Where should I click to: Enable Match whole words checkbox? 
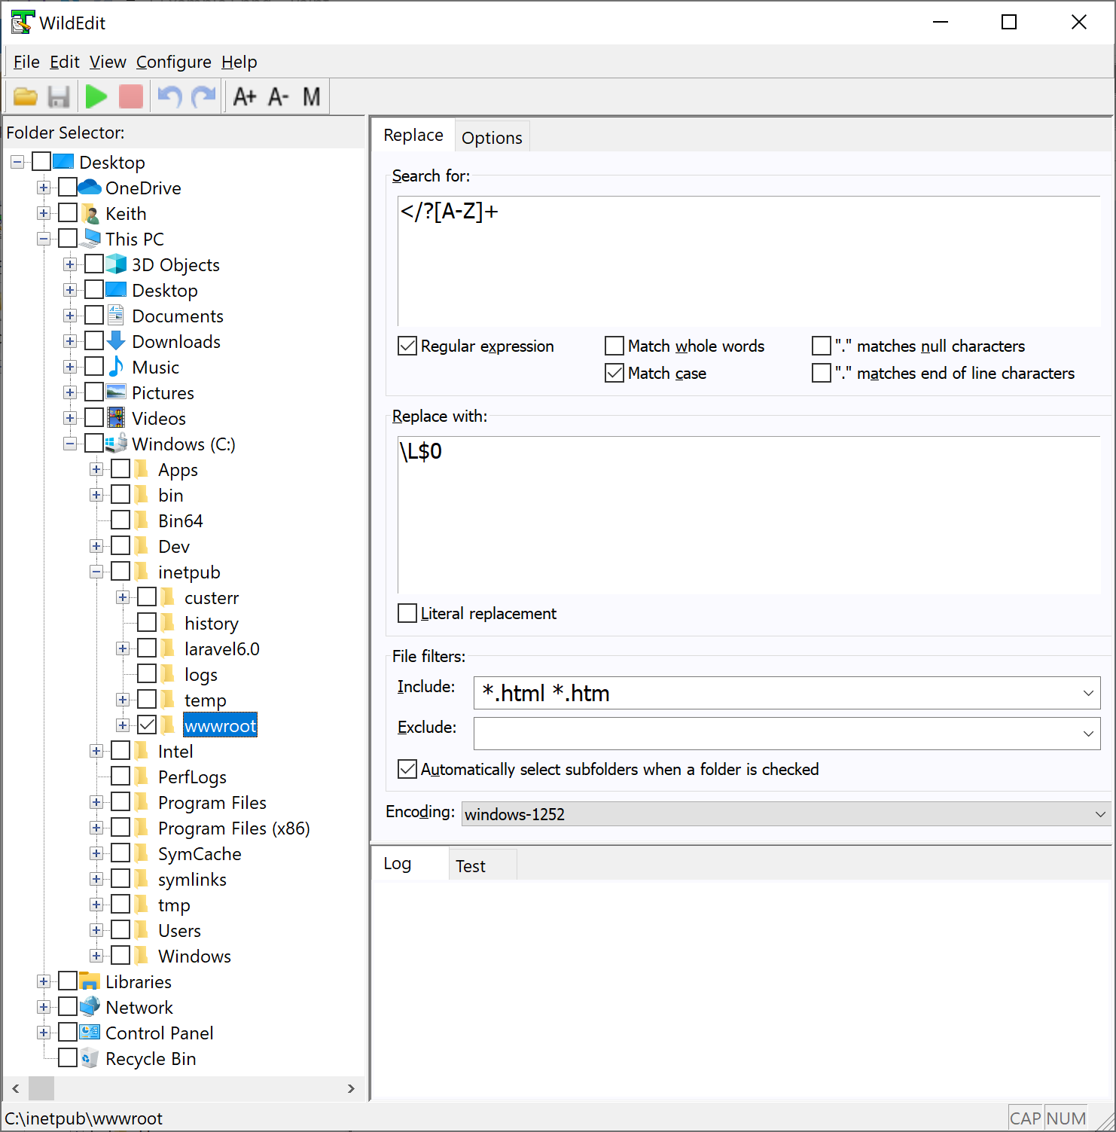coord(614,346)
